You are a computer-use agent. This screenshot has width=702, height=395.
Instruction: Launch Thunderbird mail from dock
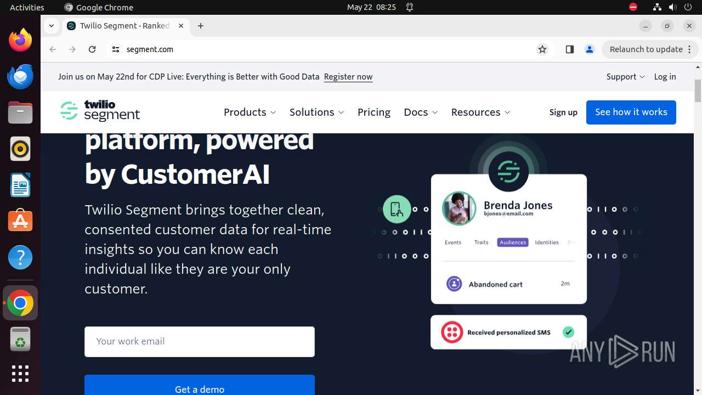tap(20, 76)
